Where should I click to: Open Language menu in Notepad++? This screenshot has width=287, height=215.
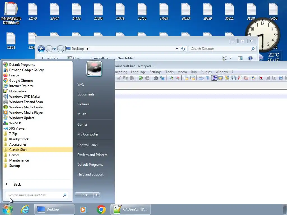pyautogui.click(x=138, y=72)
